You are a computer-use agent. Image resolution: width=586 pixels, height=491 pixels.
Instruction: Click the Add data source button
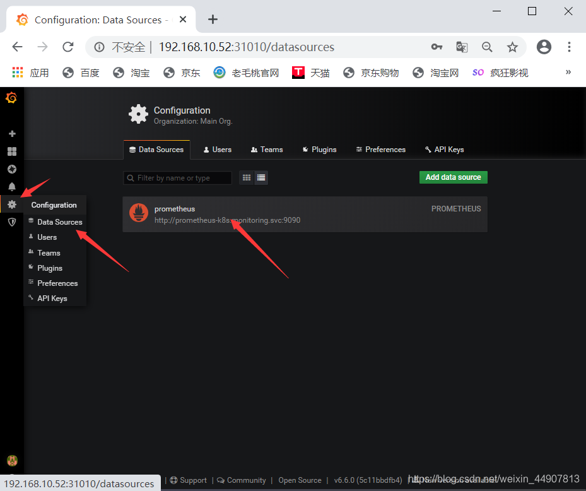tap(454, 177)
